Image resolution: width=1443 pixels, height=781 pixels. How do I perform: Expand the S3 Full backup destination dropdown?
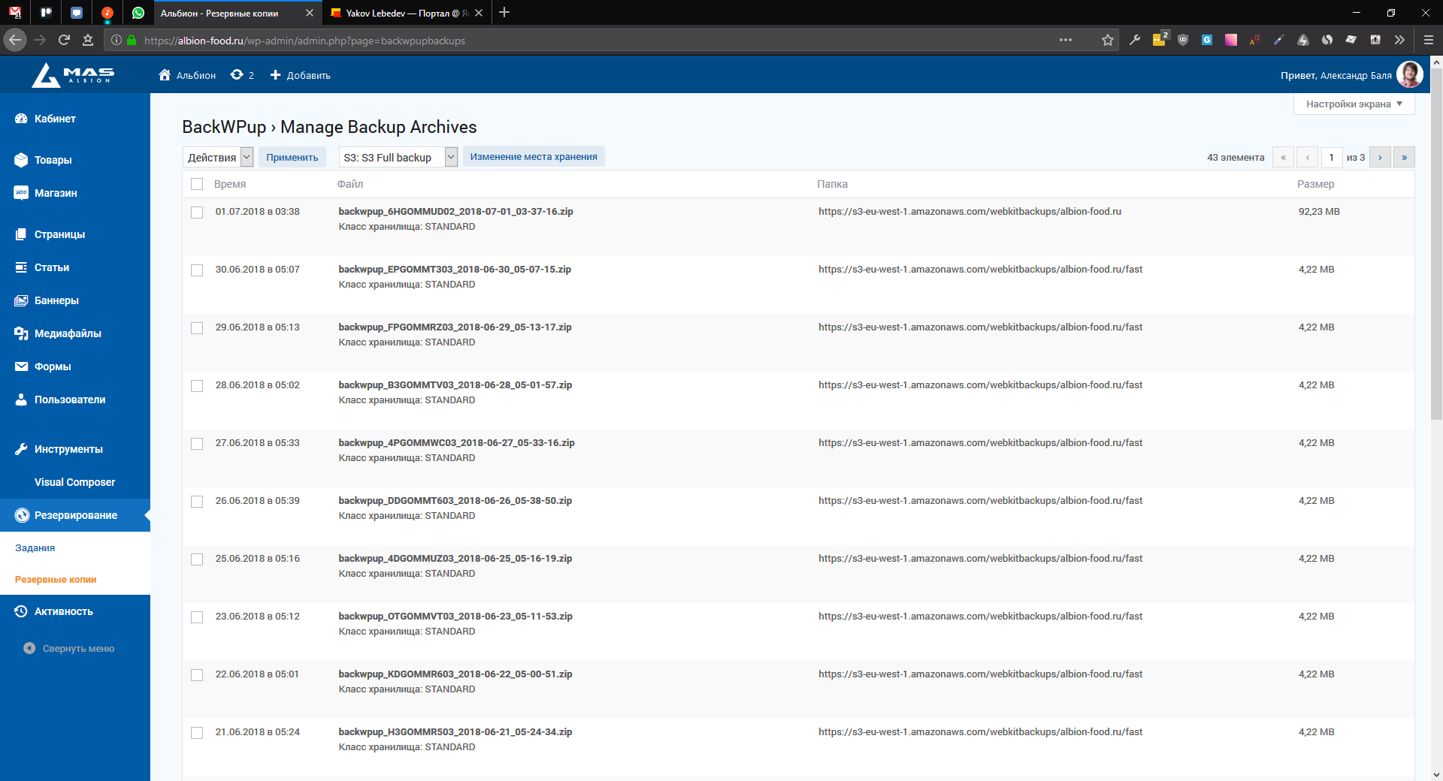[x=398, y=157]
